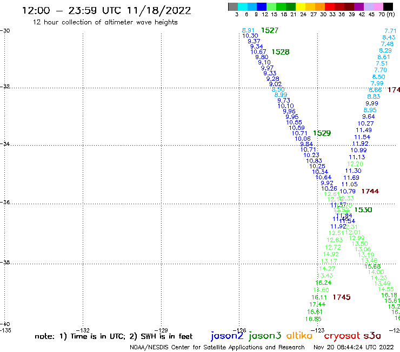Click the title '12:00 – 23:59 UTC 11/18/2022'
This screenshot has height=352, width=400.
[106, 11]
